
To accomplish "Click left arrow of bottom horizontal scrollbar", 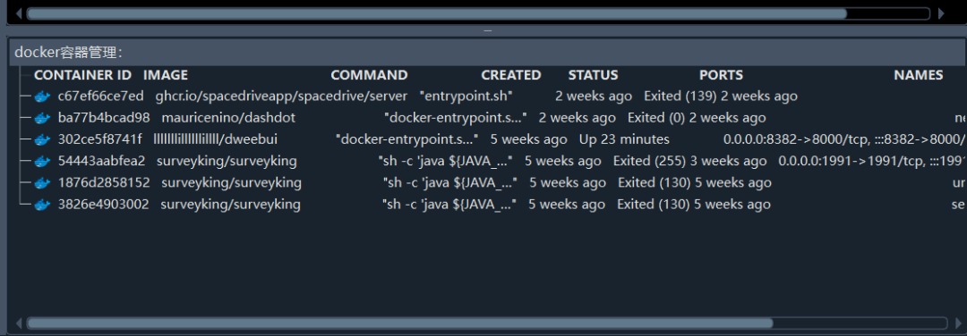I will (19, 323).
